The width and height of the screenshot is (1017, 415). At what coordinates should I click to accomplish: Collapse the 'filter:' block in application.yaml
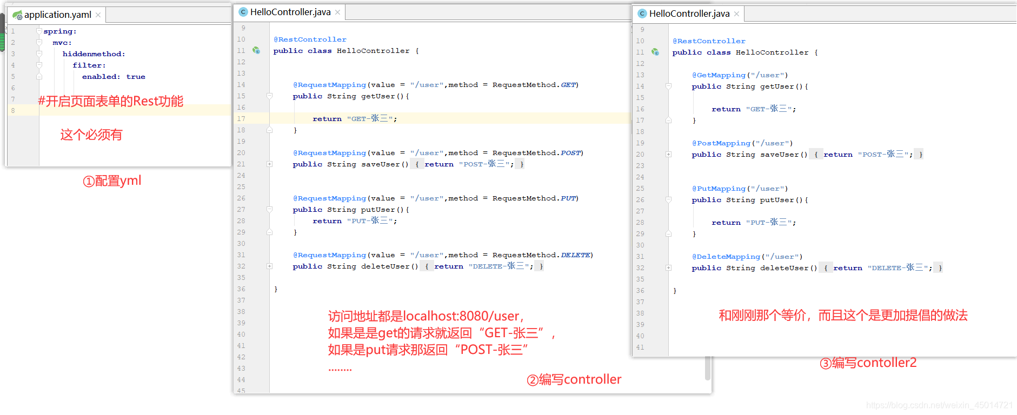(39, 65)
